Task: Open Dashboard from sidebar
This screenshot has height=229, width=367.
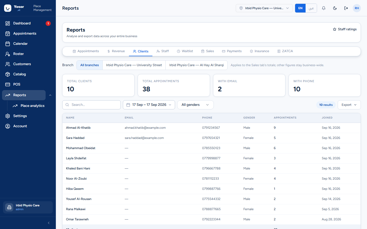Action: (x=22, y=23)
